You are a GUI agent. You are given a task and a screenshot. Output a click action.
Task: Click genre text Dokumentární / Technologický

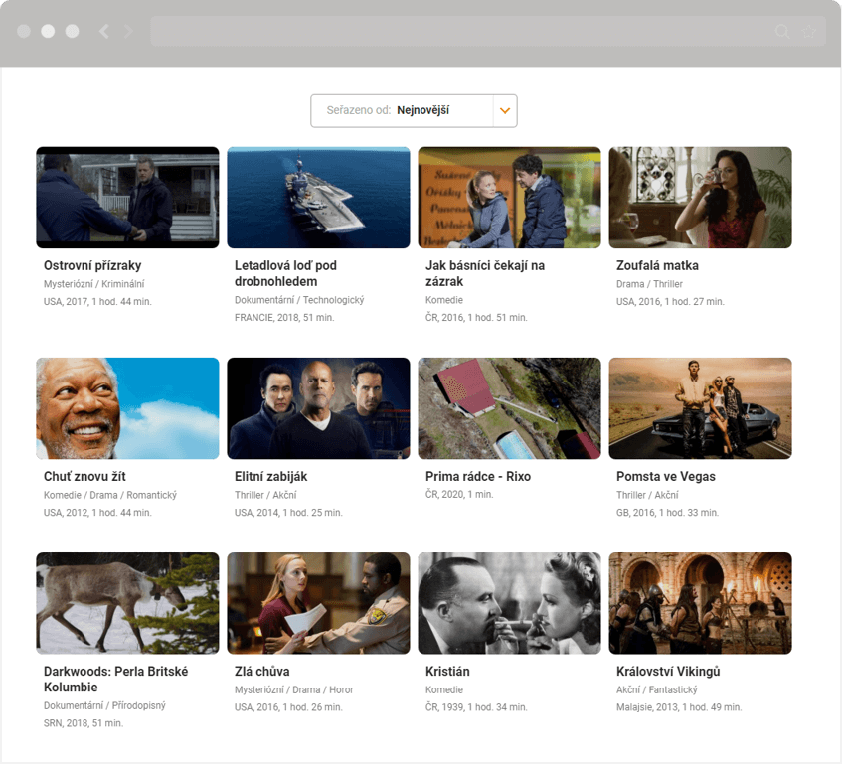[x=299, y=300]
